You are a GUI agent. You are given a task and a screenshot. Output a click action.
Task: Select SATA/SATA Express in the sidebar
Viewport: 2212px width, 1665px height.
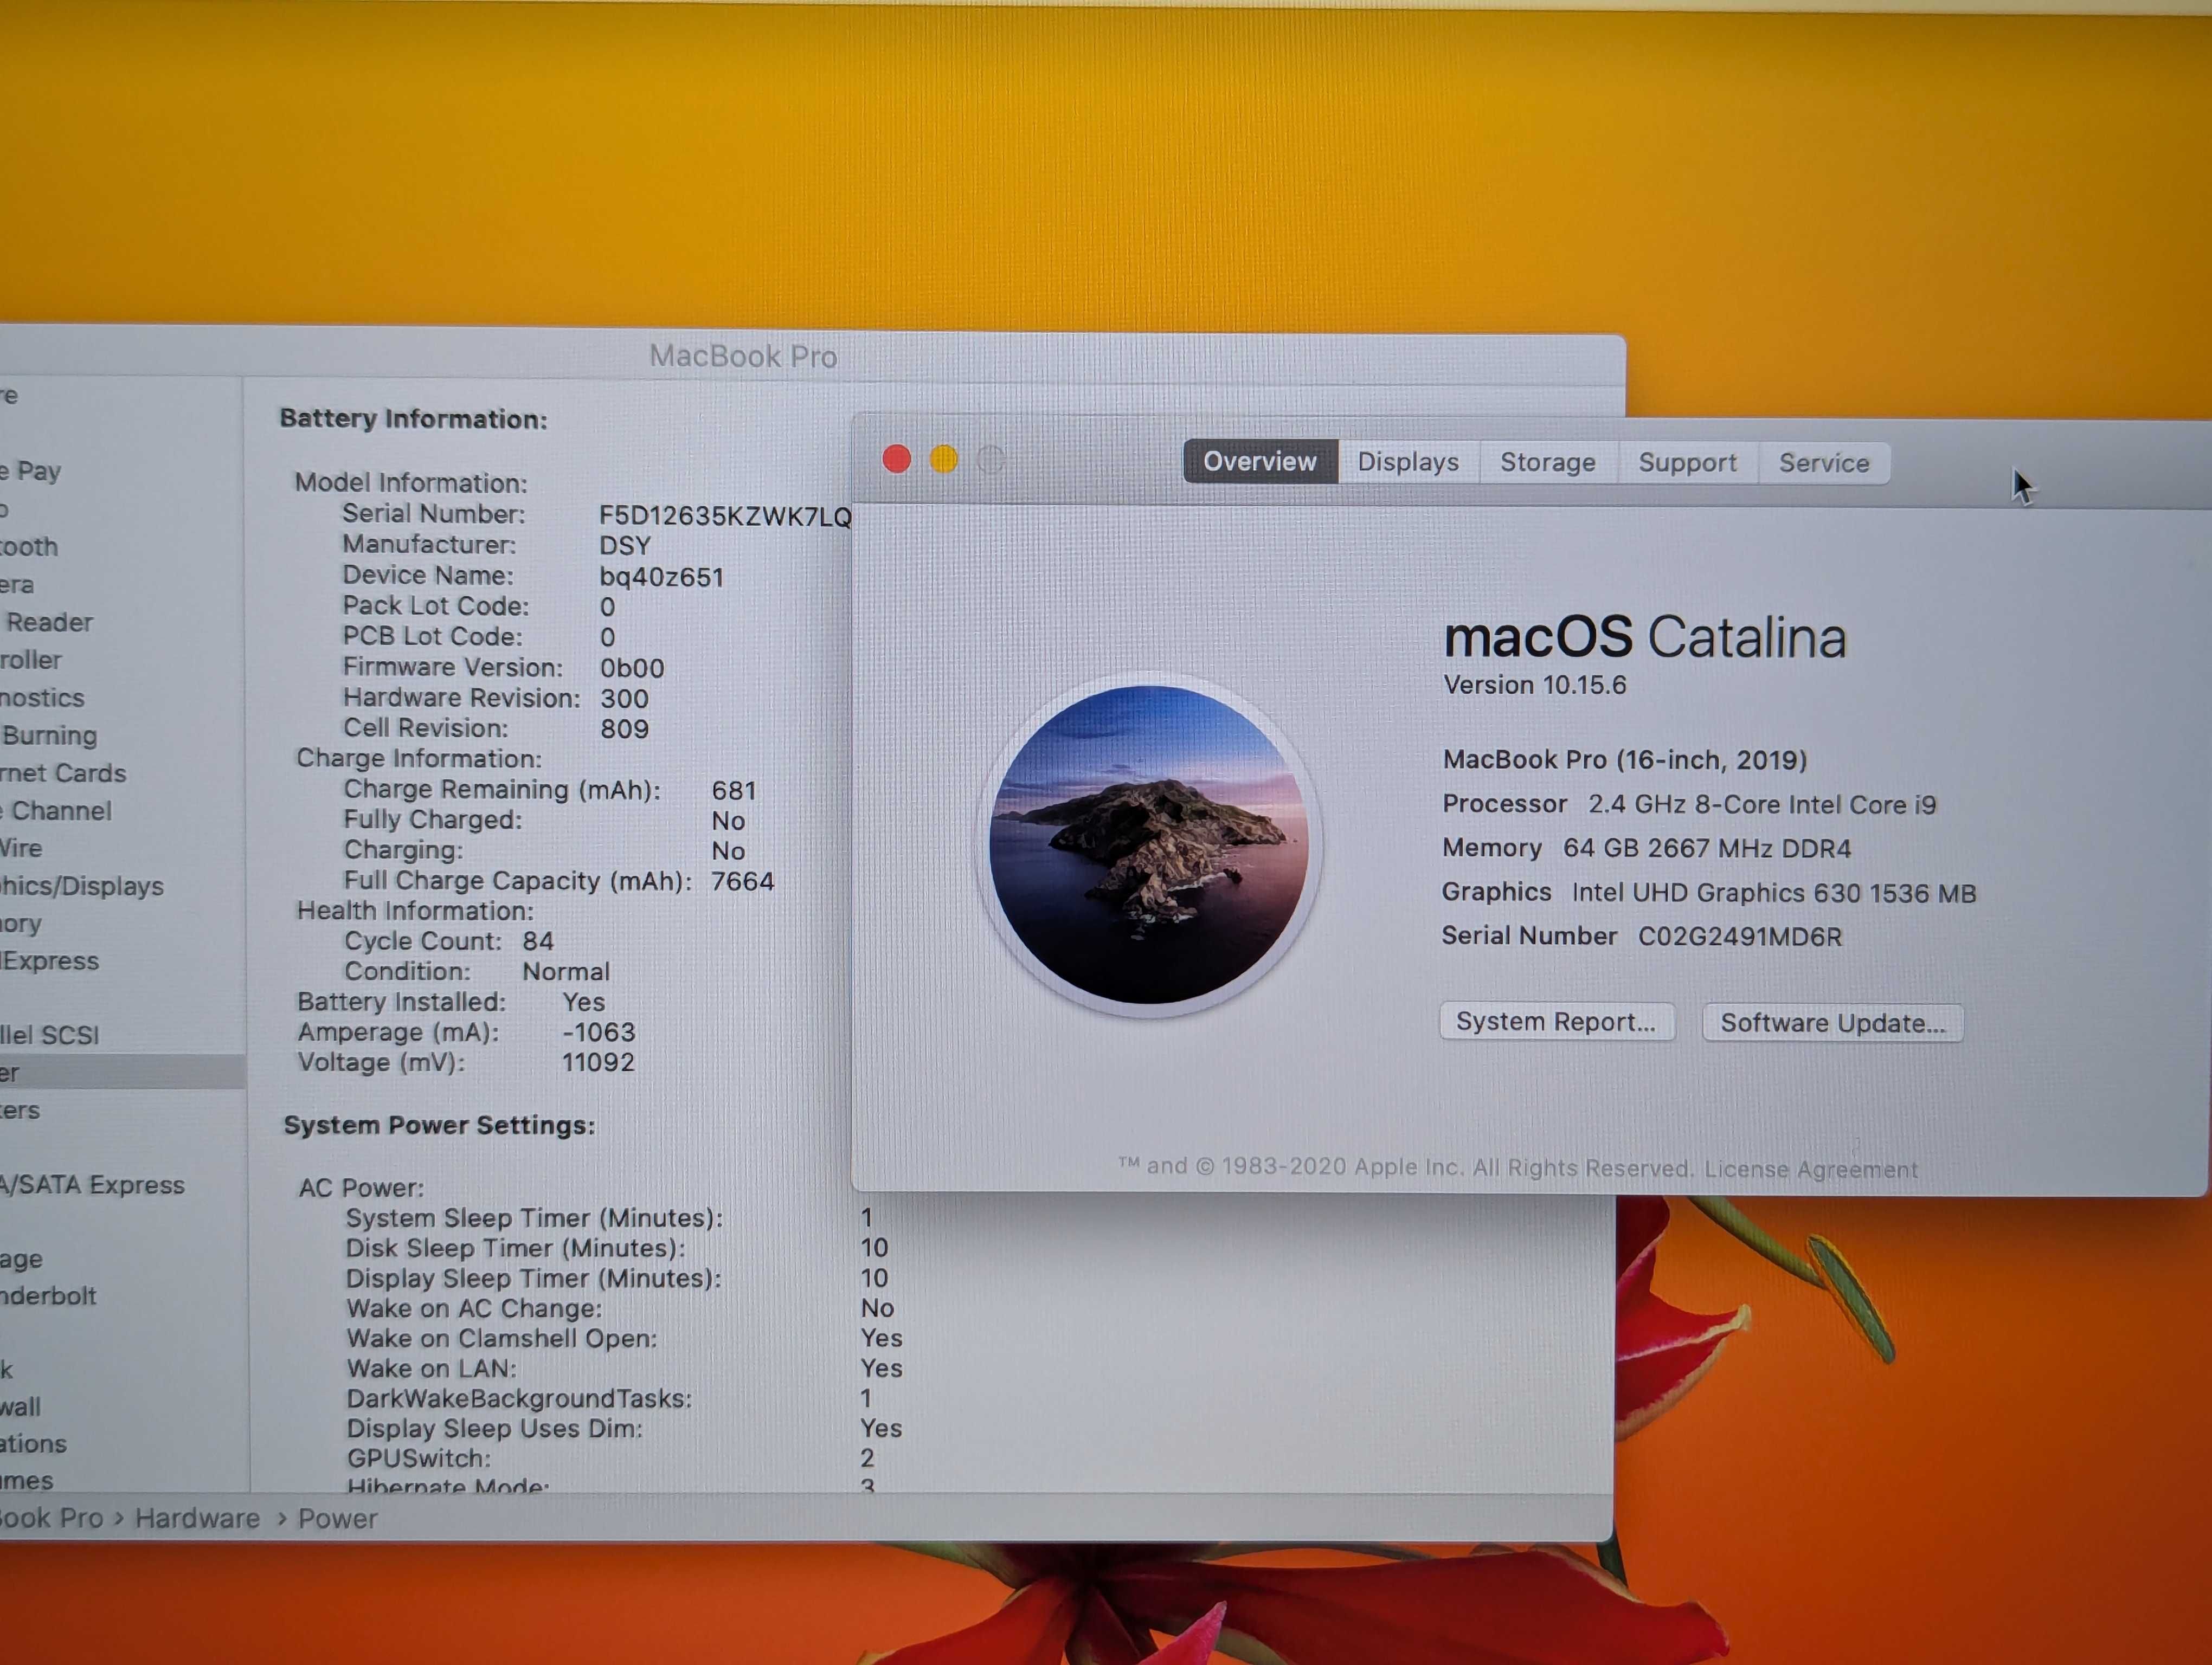point(93,1185)
